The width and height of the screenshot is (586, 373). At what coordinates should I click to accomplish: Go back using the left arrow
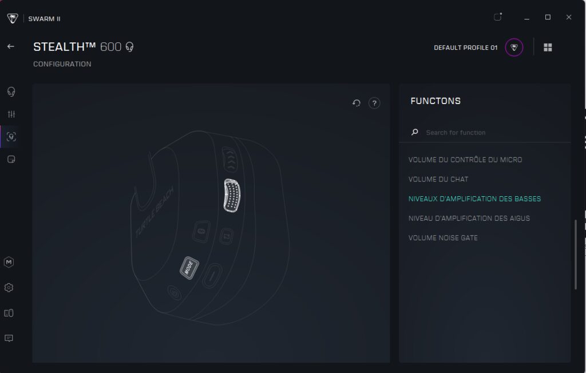pos(11,46)
